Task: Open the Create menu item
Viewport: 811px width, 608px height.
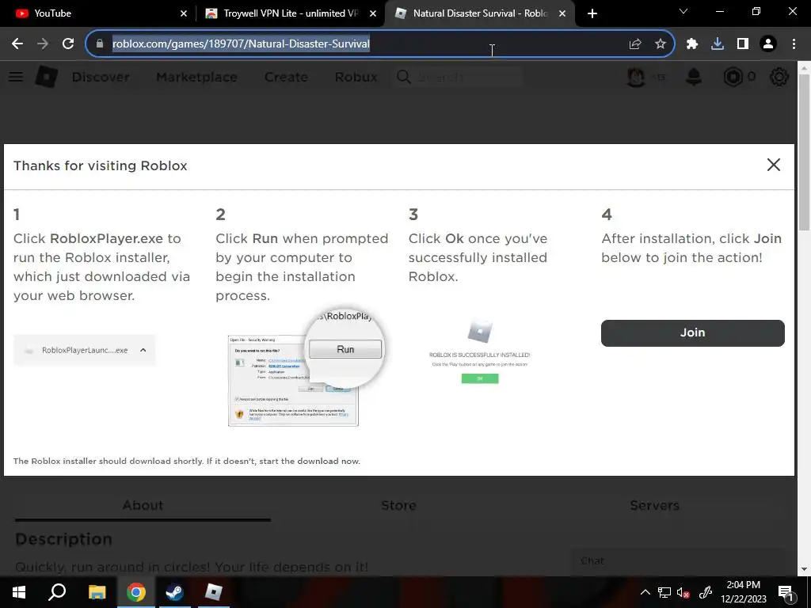Action: coord(286,77)
